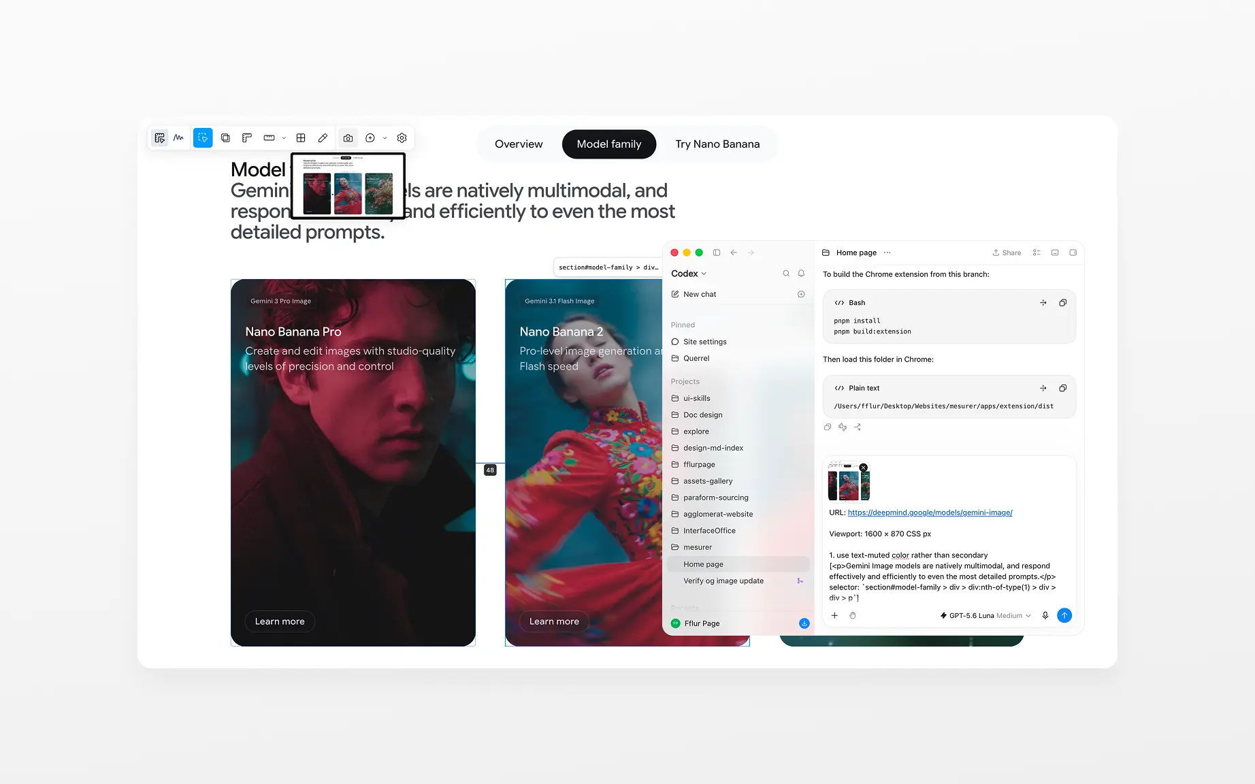This screenshot has width=1255, height=784.
Task: Select the eyedropper pencil tool
Action: tap(323, 138)
